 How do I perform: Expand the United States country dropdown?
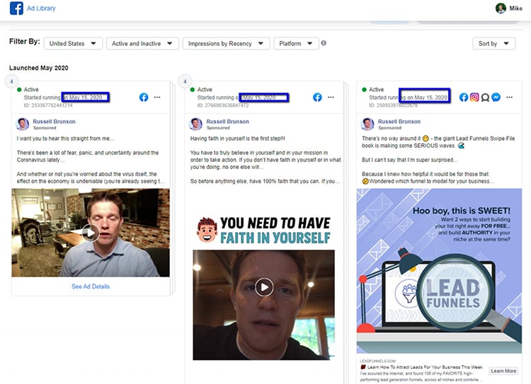[x=73, y=43]
